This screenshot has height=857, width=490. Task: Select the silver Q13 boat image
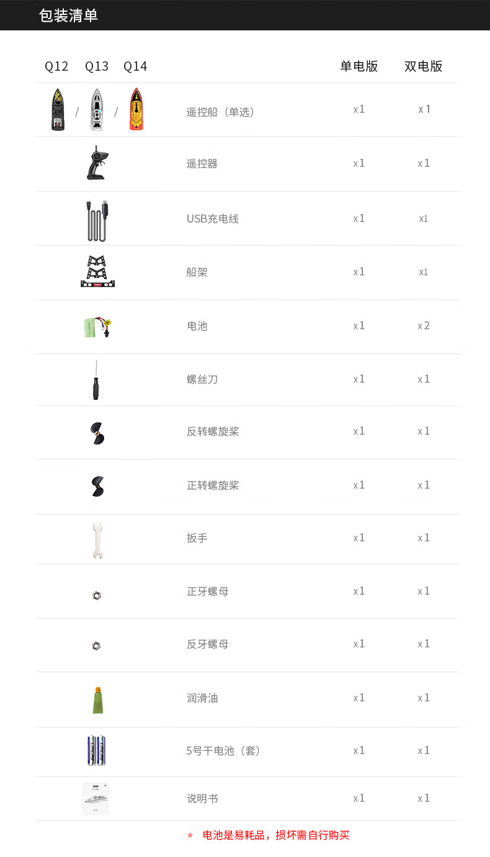96,110
